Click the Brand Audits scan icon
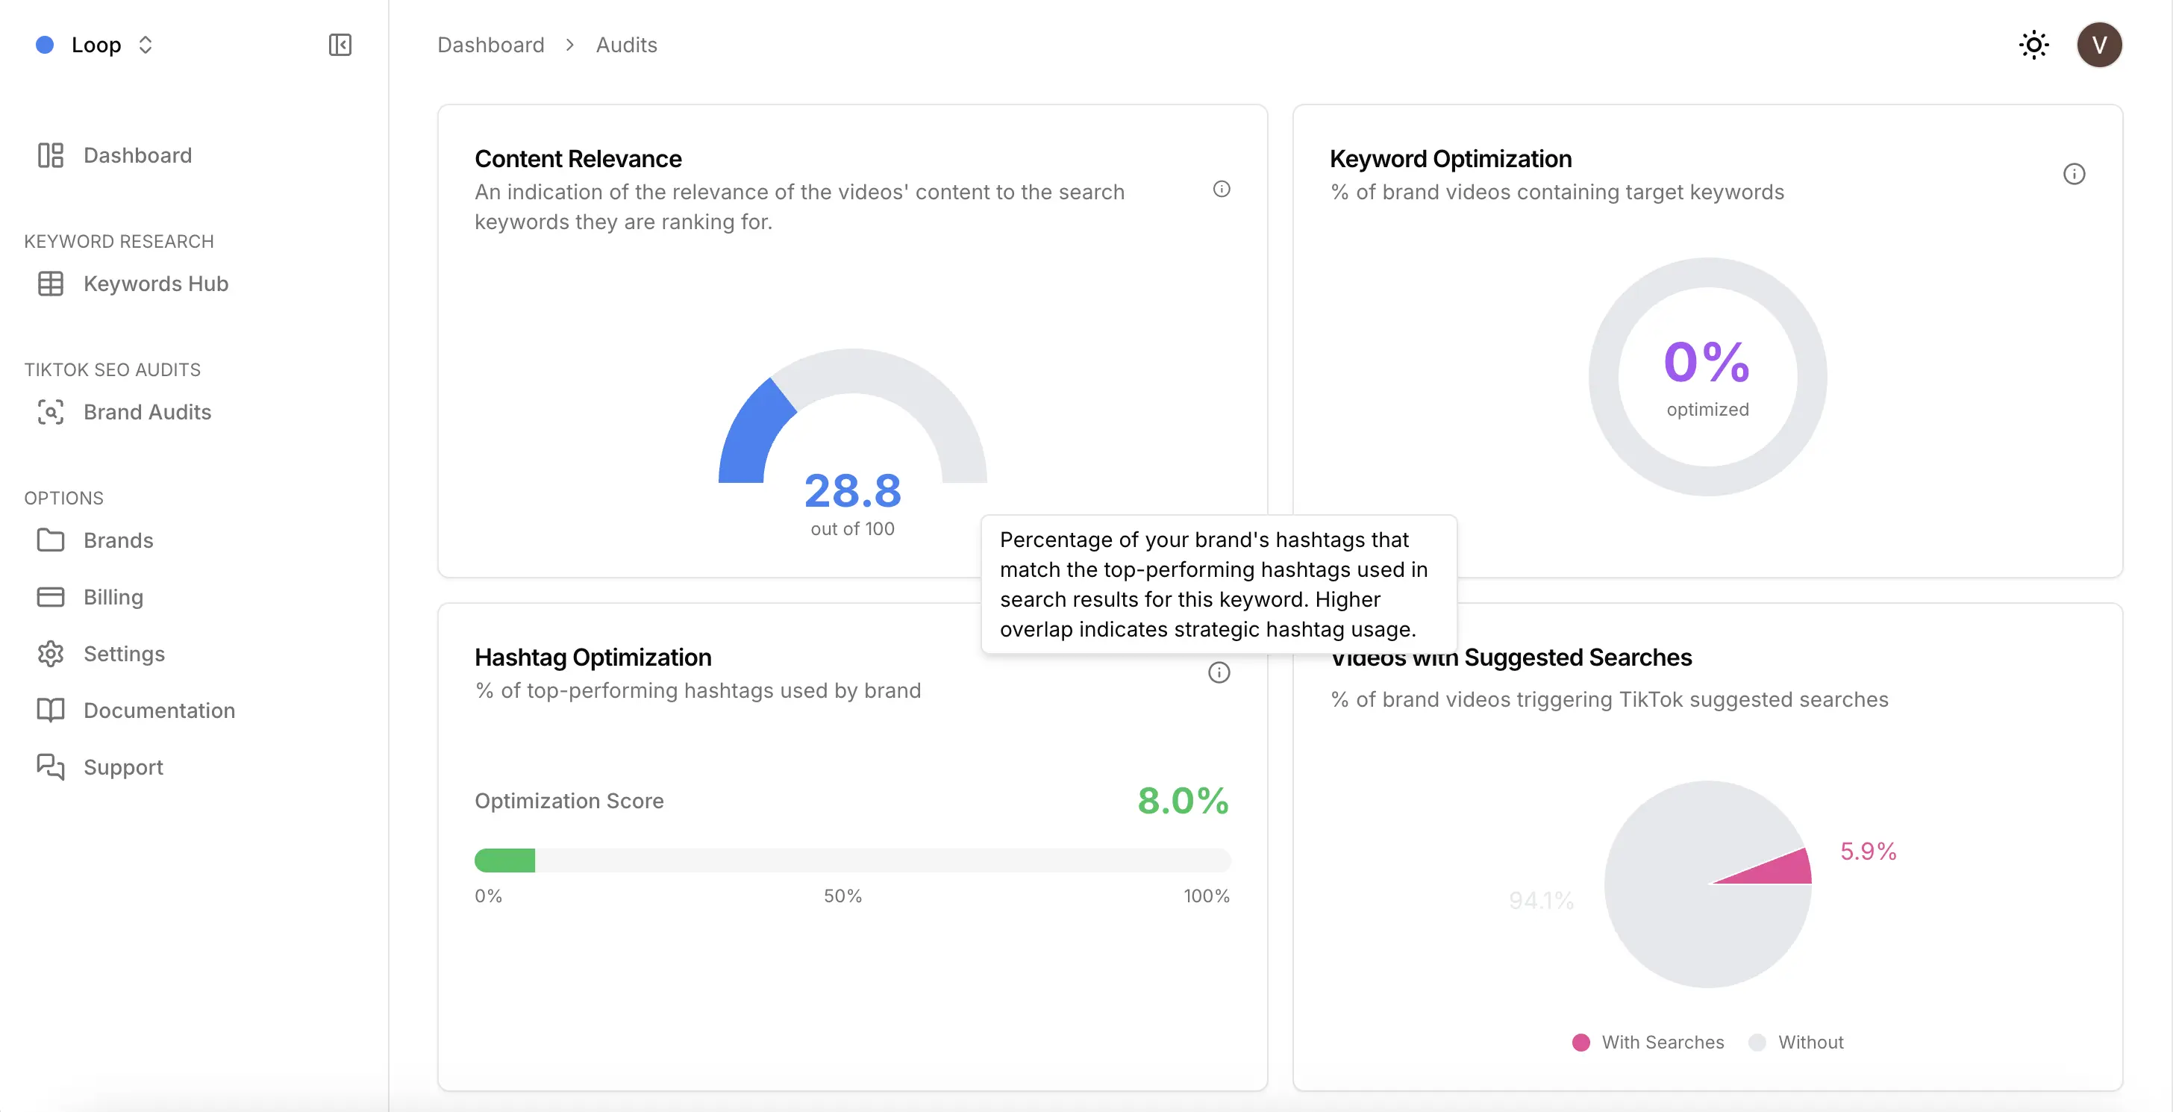 [51, 412]
